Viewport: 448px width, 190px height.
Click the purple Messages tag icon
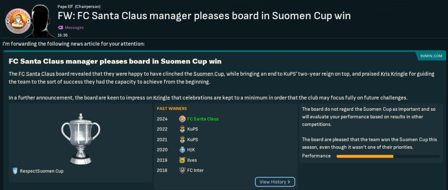(60, 28)
